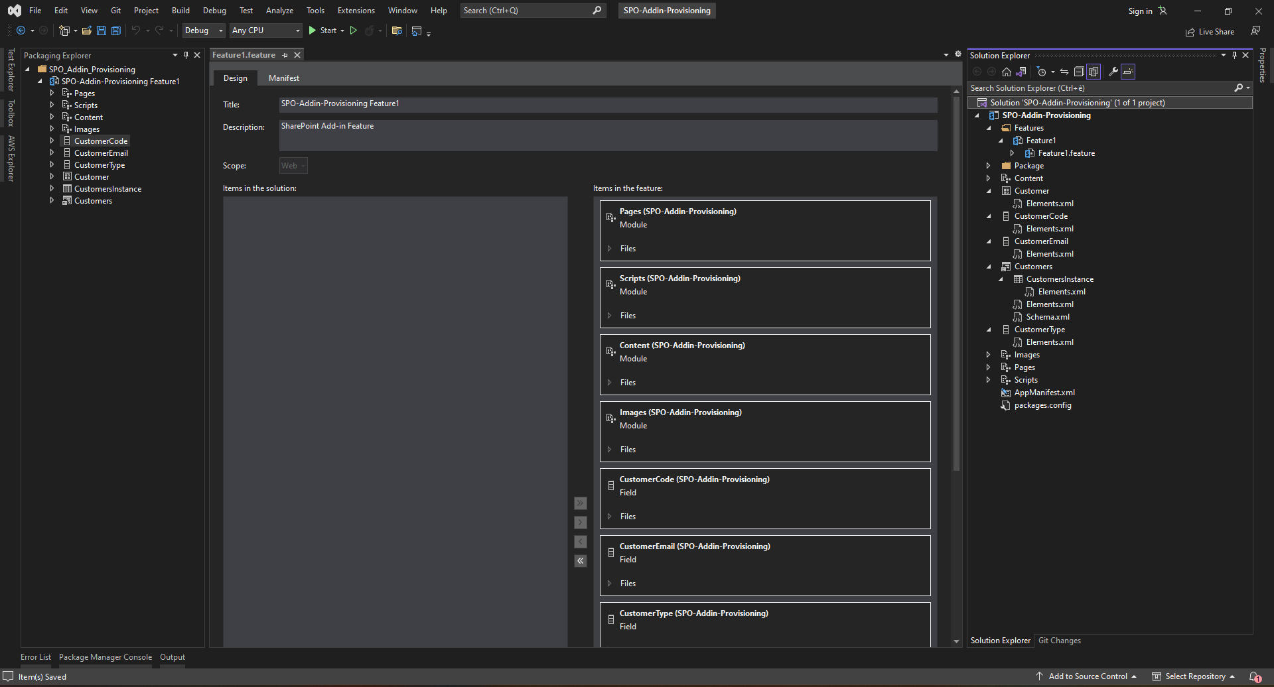Click the browser window toolbar icon
1274x687 pixels.
[417, 31]
